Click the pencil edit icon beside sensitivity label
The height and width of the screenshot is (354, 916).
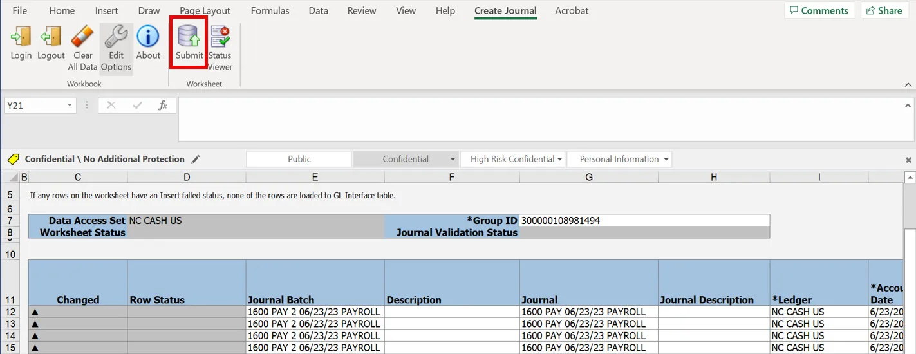pos(196,159)
